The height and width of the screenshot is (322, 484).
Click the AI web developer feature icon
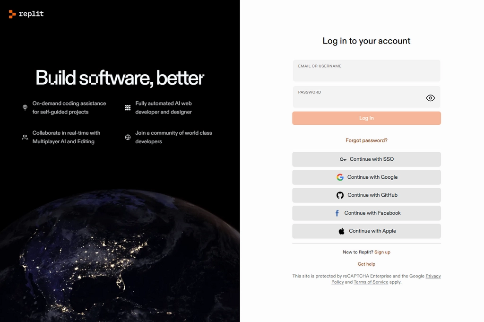pos(128,107)
